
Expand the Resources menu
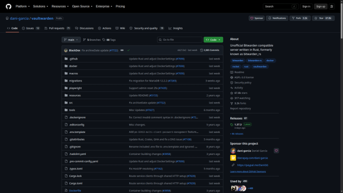coord(60,6)
